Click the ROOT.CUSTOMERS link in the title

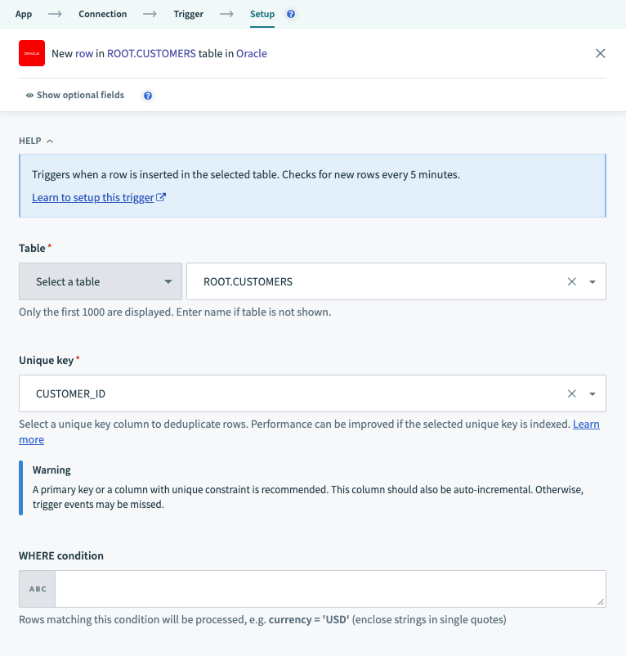(151, 54)
